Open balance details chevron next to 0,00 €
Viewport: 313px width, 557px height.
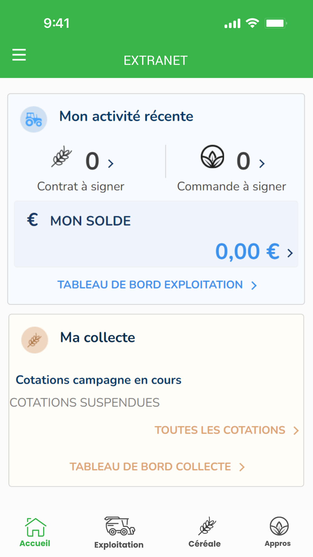(290, 253)
